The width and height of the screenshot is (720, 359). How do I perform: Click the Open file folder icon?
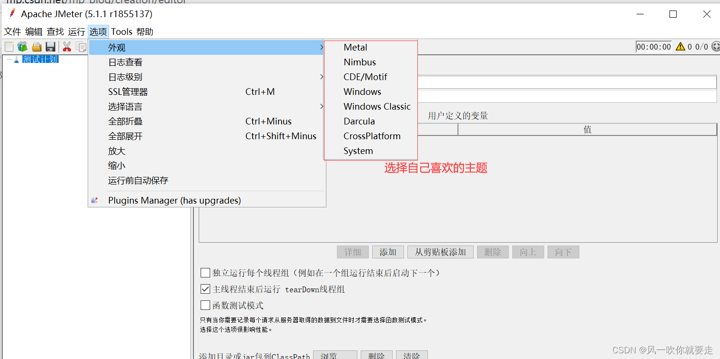pos(37,47)
